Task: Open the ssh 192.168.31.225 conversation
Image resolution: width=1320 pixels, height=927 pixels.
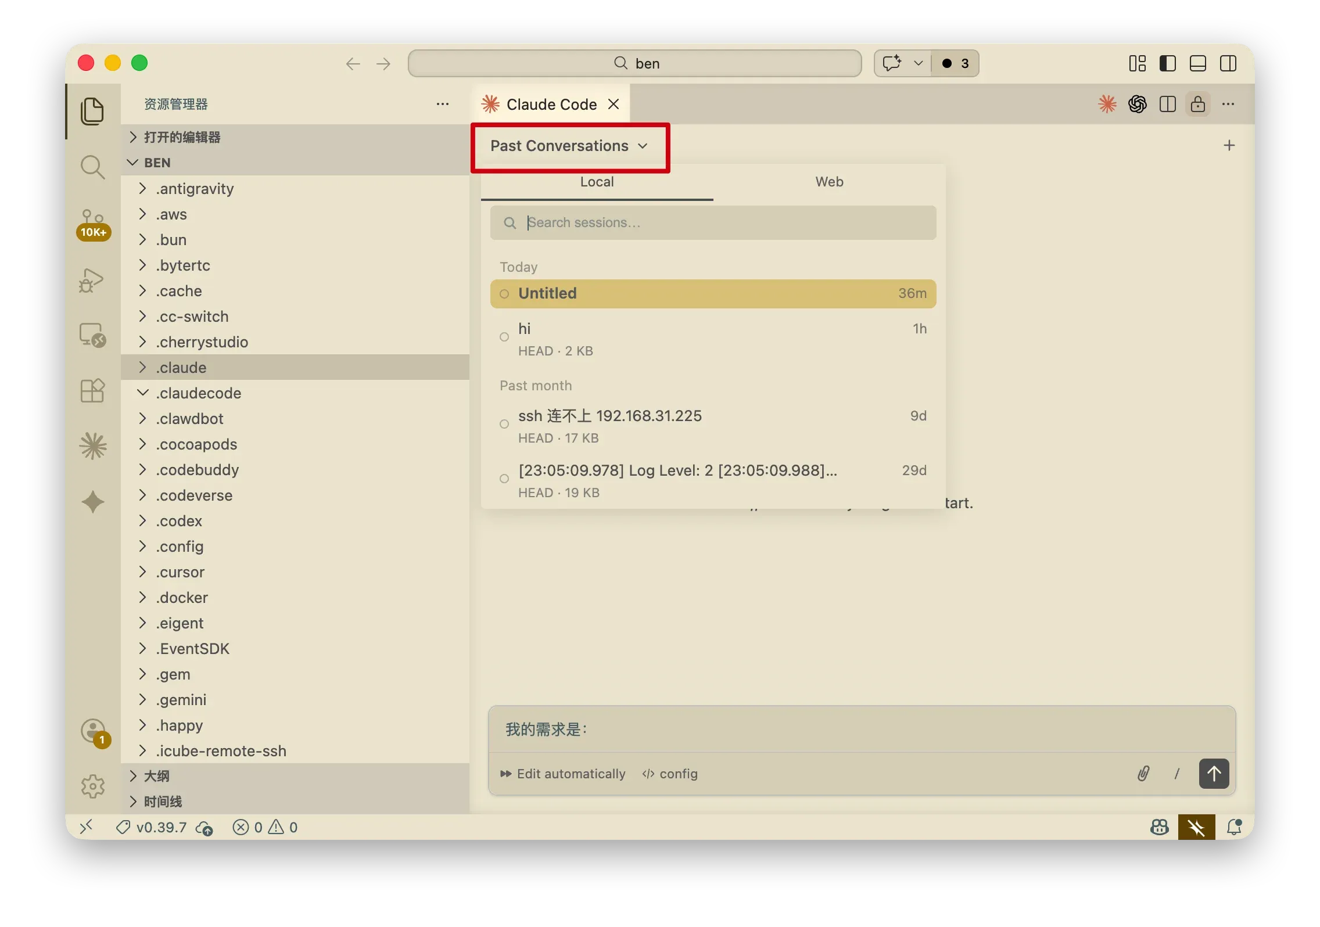Action: 713,426
